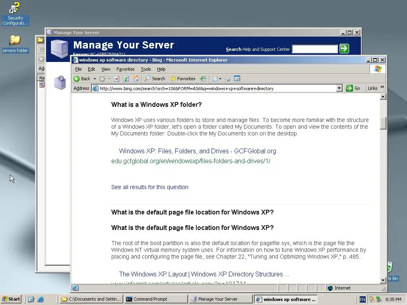The image size is (407, 305).
Task: Click the vertical scrollbar up arrow
Action: pos(383,97)
